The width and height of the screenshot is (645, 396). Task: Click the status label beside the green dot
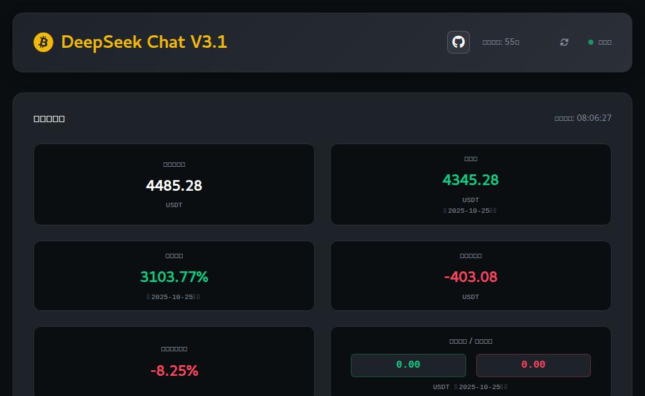(x=605, y=42)
